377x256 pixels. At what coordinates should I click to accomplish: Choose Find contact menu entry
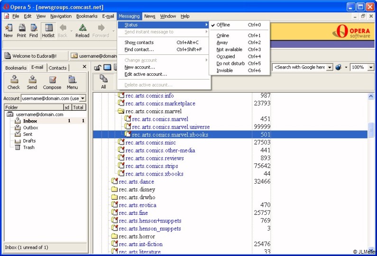point(163,49)
